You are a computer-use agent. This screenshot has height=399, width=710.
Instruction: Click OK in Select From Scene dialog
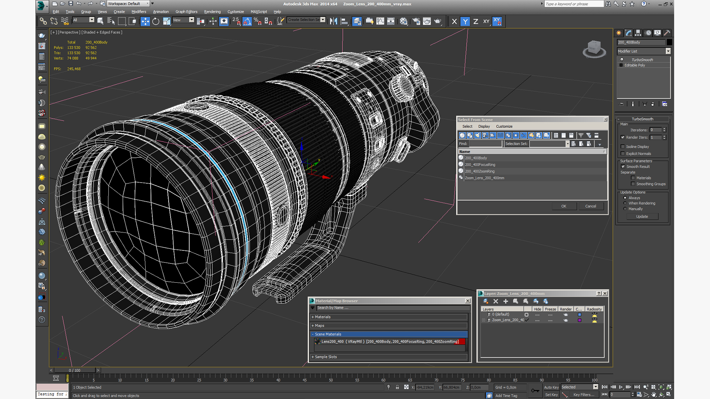click(x=564, y=206)
